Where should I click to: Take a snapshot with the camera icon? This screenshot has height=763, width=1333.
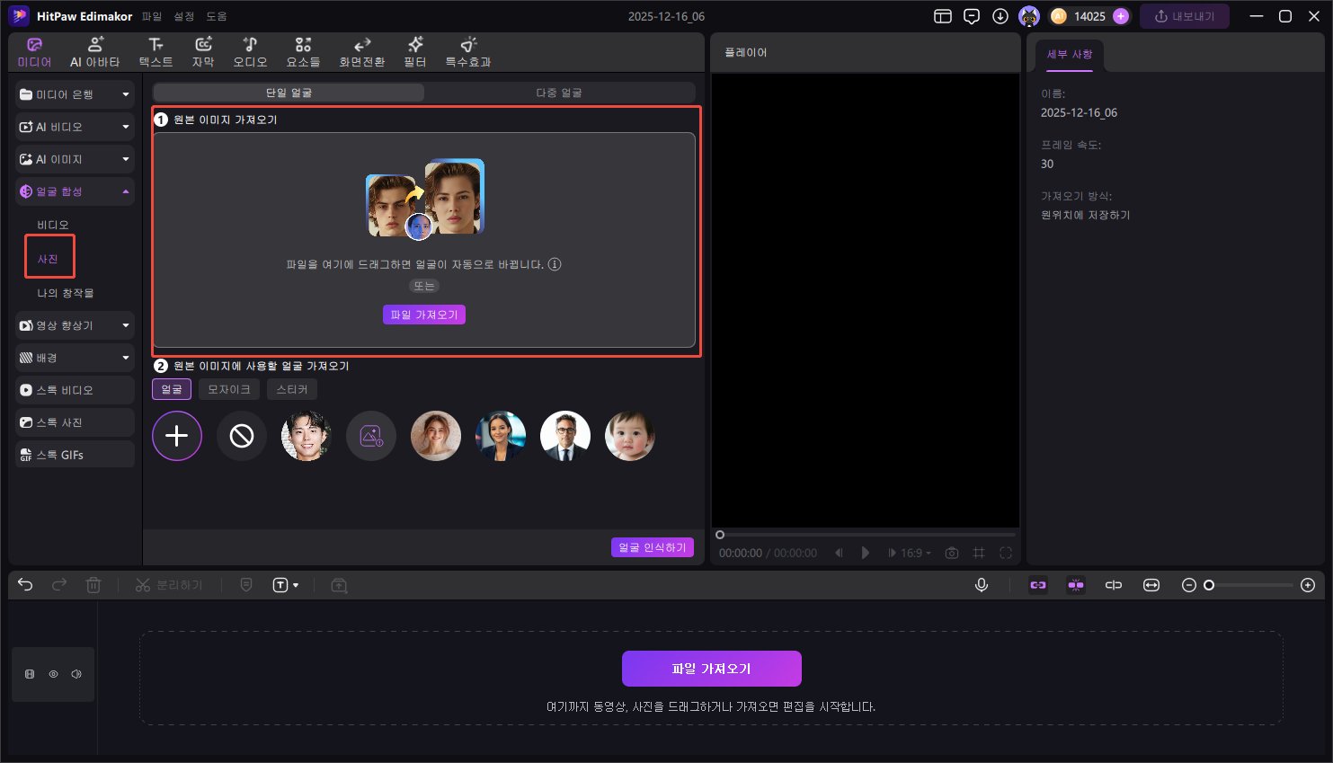point(952,553)
